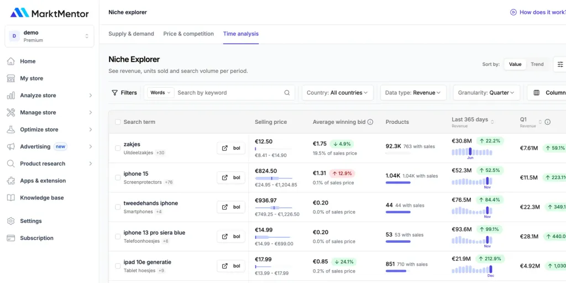Click the play icon by How does it work
566x283 pixels.
pyautogui.click(x=513, y=12)
